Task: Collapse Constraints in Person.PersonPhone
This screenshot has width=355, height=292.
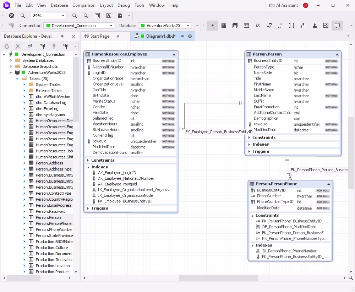Action: coord(252,215)
